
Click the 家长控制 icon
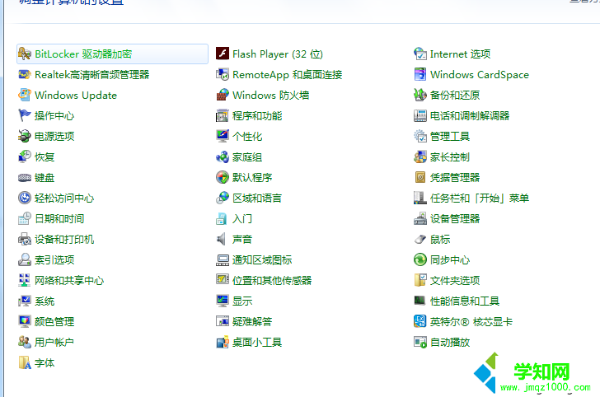point(420,156)
